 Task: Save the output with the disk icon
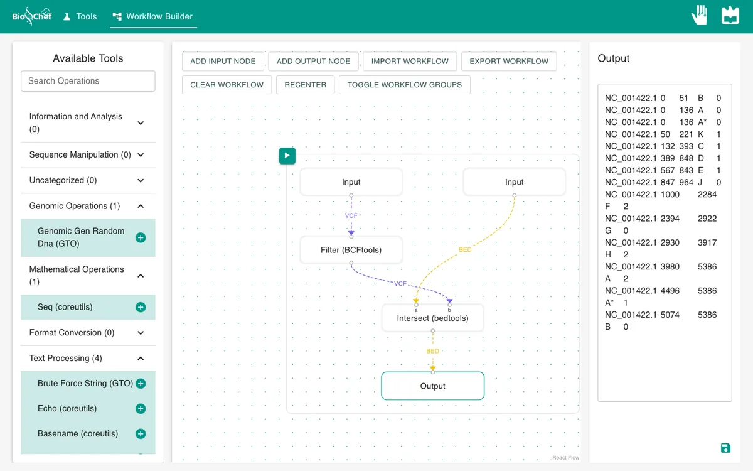[725, 448]
